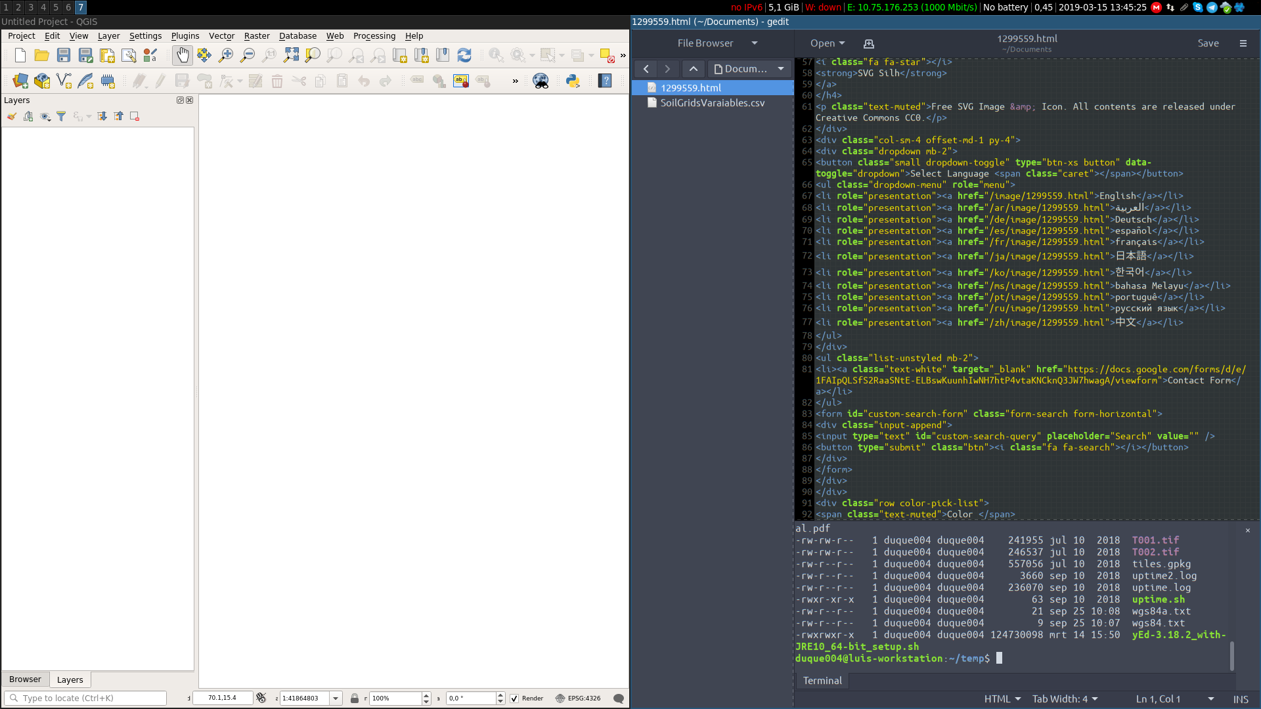Screen dimensions: 1261x709
Task: Click the gedit hamburger menu button
Action: pos(1244,43)
